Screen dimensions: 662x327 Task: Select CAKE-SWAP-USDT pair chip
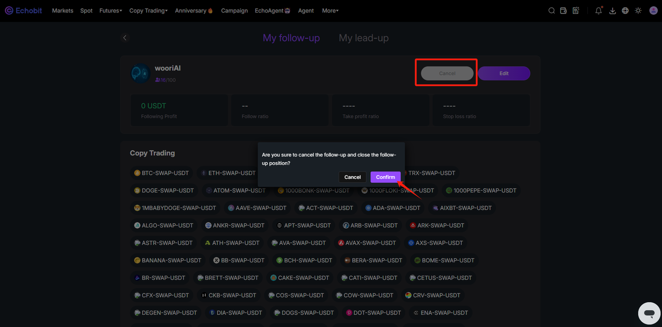click(x=299, y=278)
